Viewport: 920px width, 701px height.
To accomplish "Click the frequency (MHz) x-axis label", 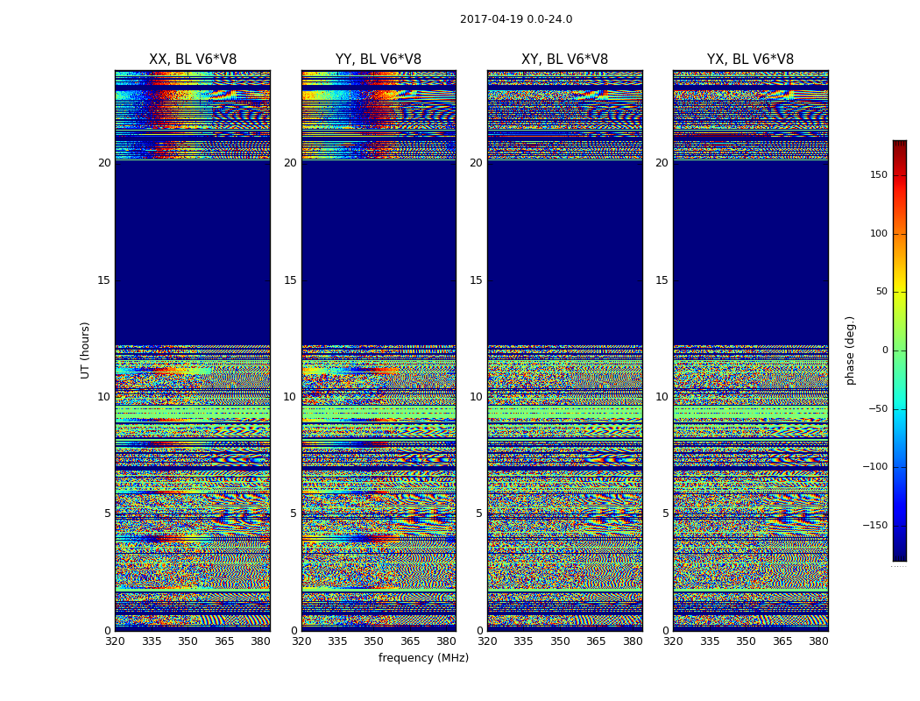I will tap(423, 658).
